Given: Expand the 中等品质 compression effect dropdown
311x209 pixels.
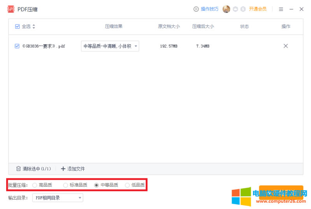Looking at the screenshot, I should [x=110, y=46].
